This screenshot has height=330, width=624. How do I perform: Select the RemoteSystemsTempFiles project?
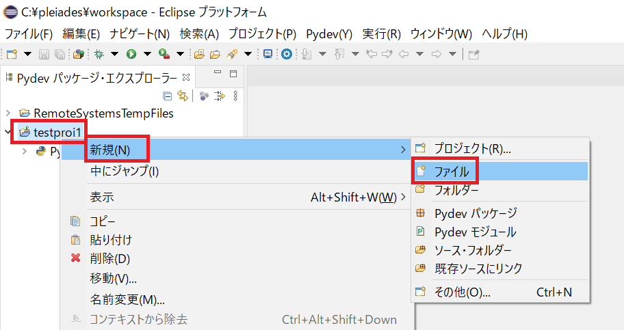pyautogui.click(x=103, y=113)
